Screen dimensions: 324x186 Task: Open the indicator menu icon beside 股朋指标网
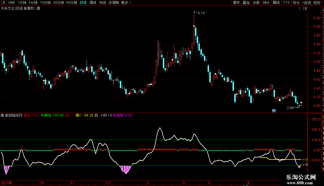coord(2,115)
